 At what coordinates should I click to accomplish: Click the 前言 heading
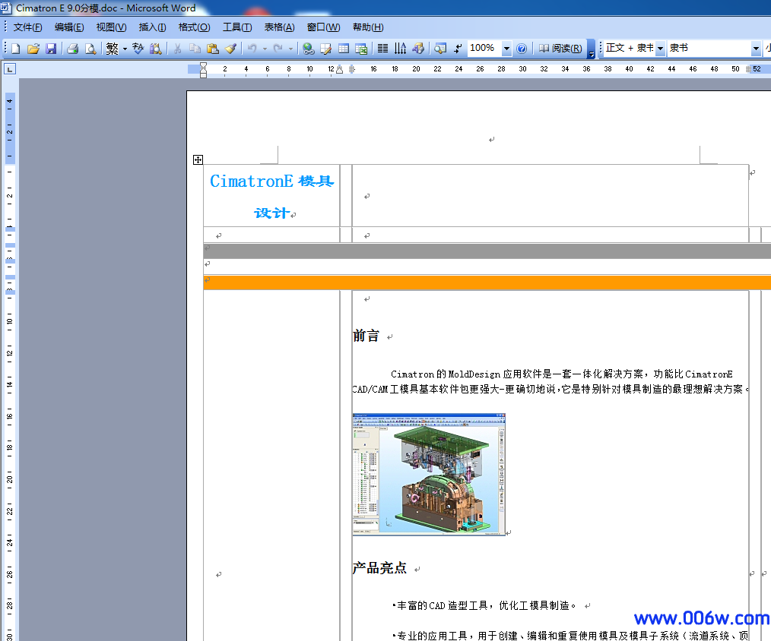coord(366,336)
